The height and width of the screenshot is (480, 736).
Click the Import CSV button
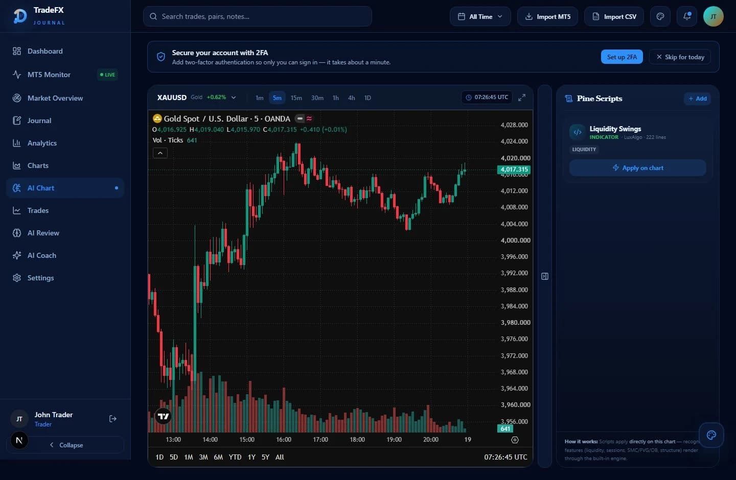(x=614, y=16)
